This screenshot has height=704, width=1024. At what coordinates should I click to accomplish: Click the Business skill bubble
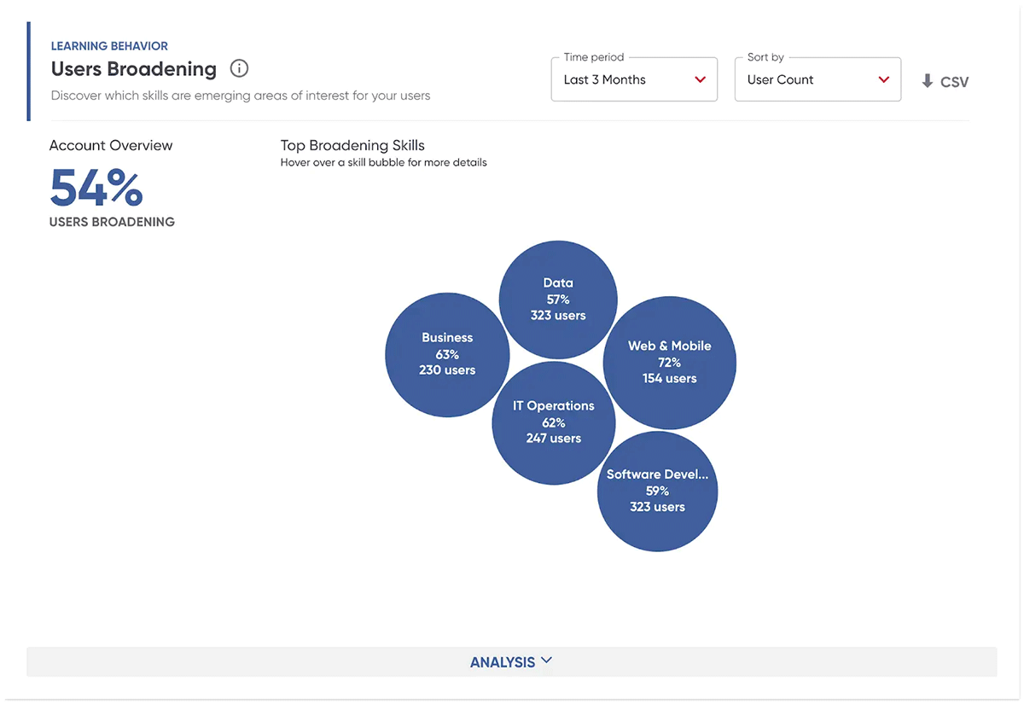point(447,354)
